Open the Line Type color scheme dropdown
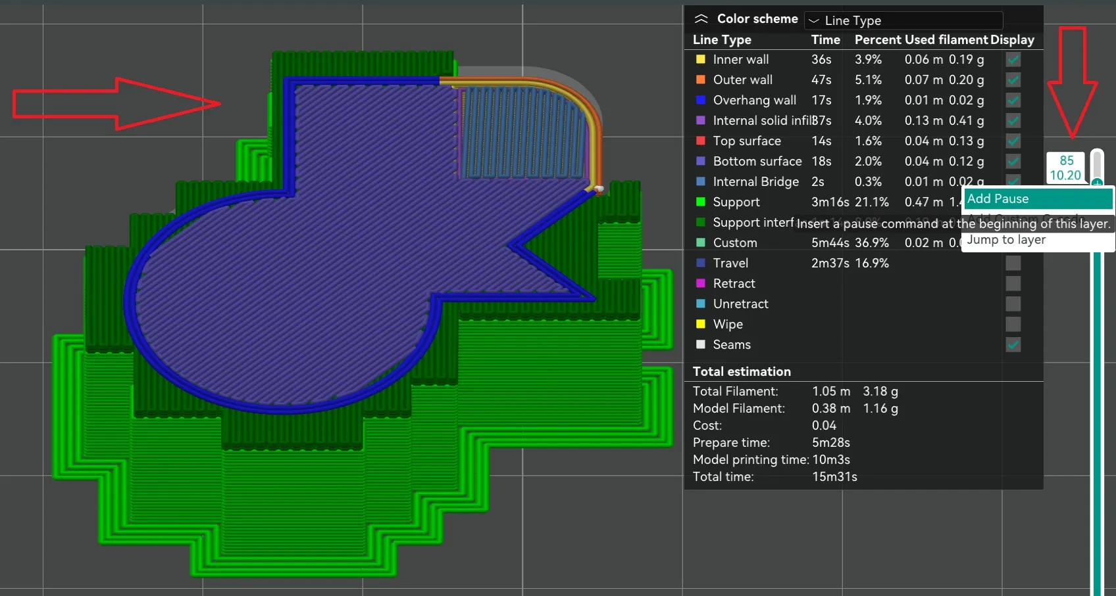Screen dimensions: 1116x596 pyautogui.click(x=903, y=20)
